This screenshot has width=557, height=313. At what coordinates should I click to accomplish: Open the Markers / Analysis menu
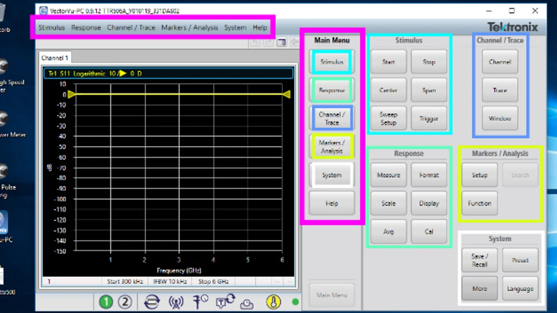click(189, 27)
